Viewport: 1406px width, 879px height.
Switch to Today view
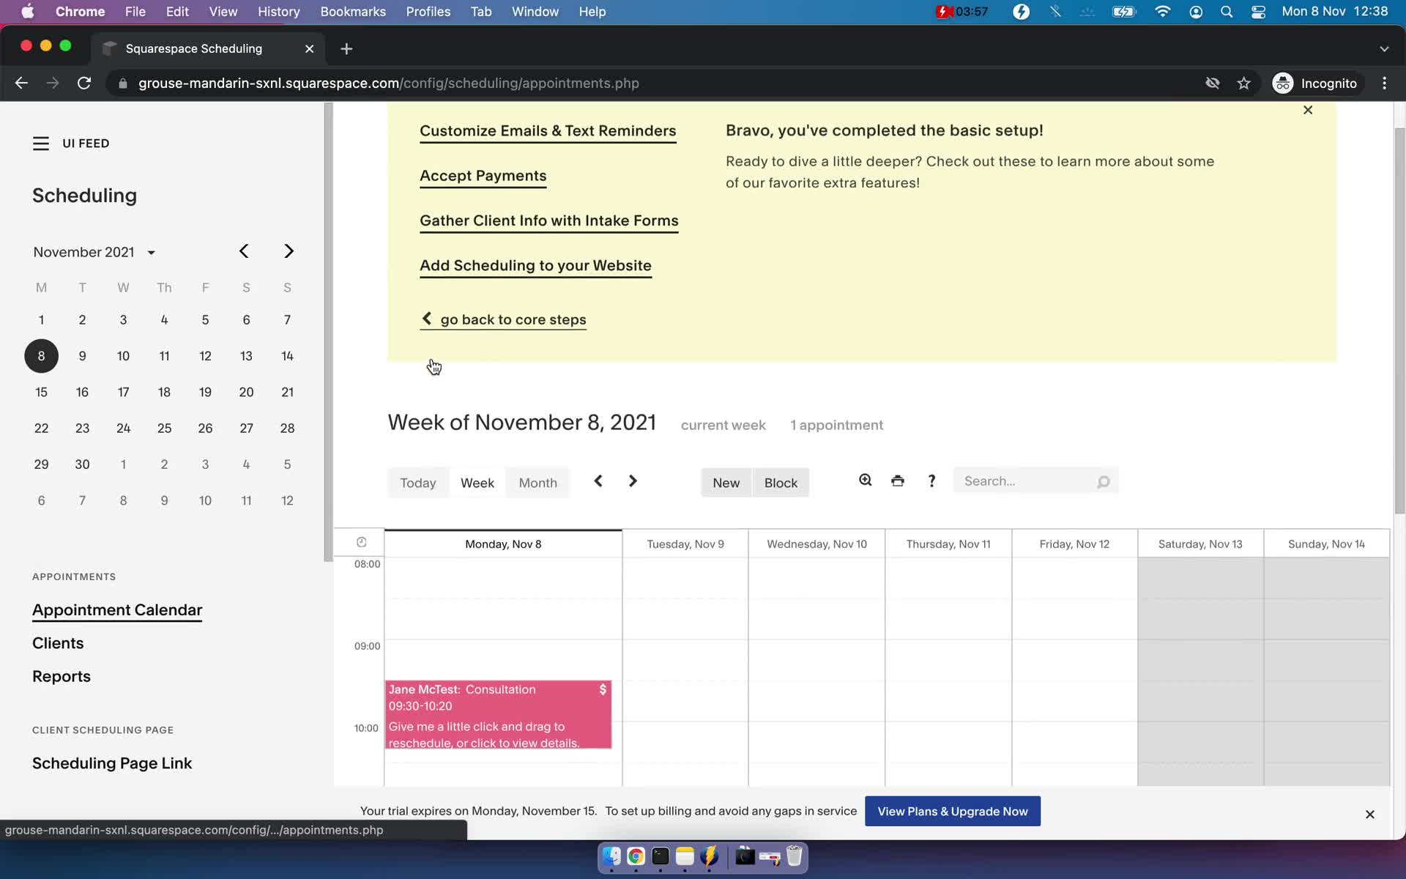[418, 483]
